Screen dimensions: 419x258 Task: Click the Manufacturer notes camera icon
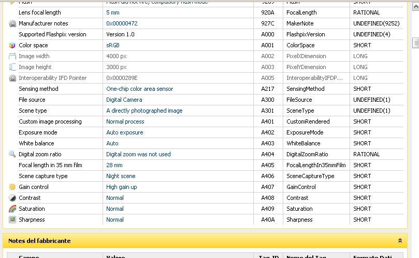pos(12,23)
